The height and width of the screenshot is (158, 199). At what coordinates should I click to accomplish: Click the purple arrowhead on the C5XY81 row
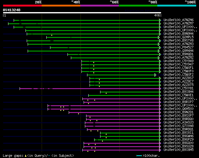click(x=160, y=88)
